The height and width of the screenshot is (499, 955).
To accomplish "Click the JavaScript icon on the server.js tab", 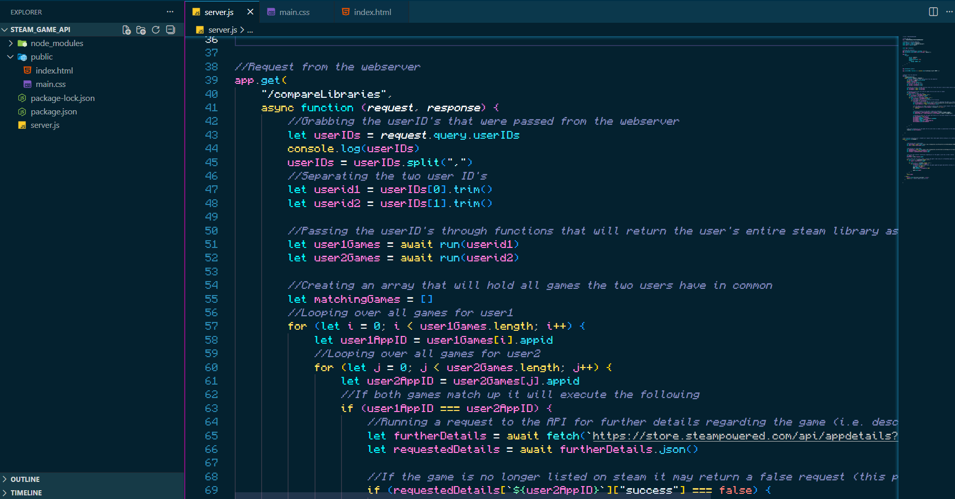I will coord(196,11).
